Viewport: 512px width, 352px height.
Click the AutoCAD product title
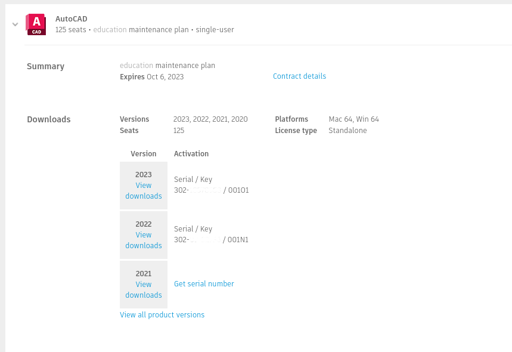[x=72, y=19]
